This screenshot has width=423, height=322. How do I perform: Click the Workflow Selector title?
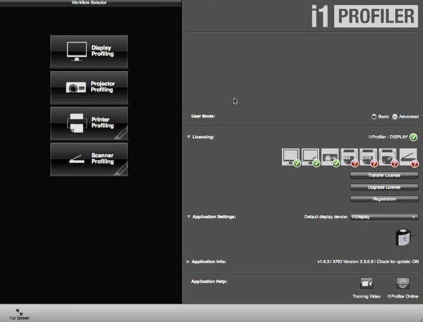(89, 3)
